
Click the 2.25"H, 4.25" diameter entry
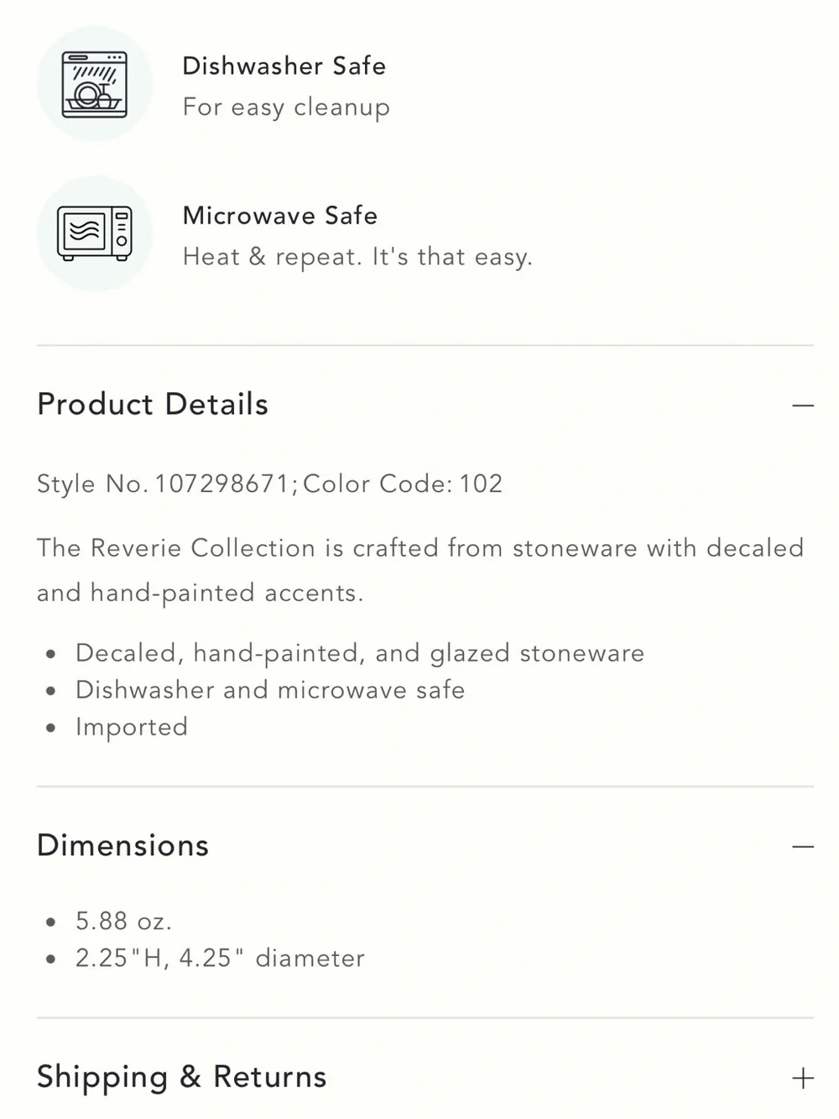tap(221, 959)
